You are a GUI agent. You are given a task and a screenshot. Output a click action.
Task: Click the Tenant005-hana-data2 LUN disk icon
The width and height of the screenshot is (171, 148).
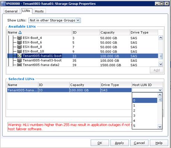19,65
